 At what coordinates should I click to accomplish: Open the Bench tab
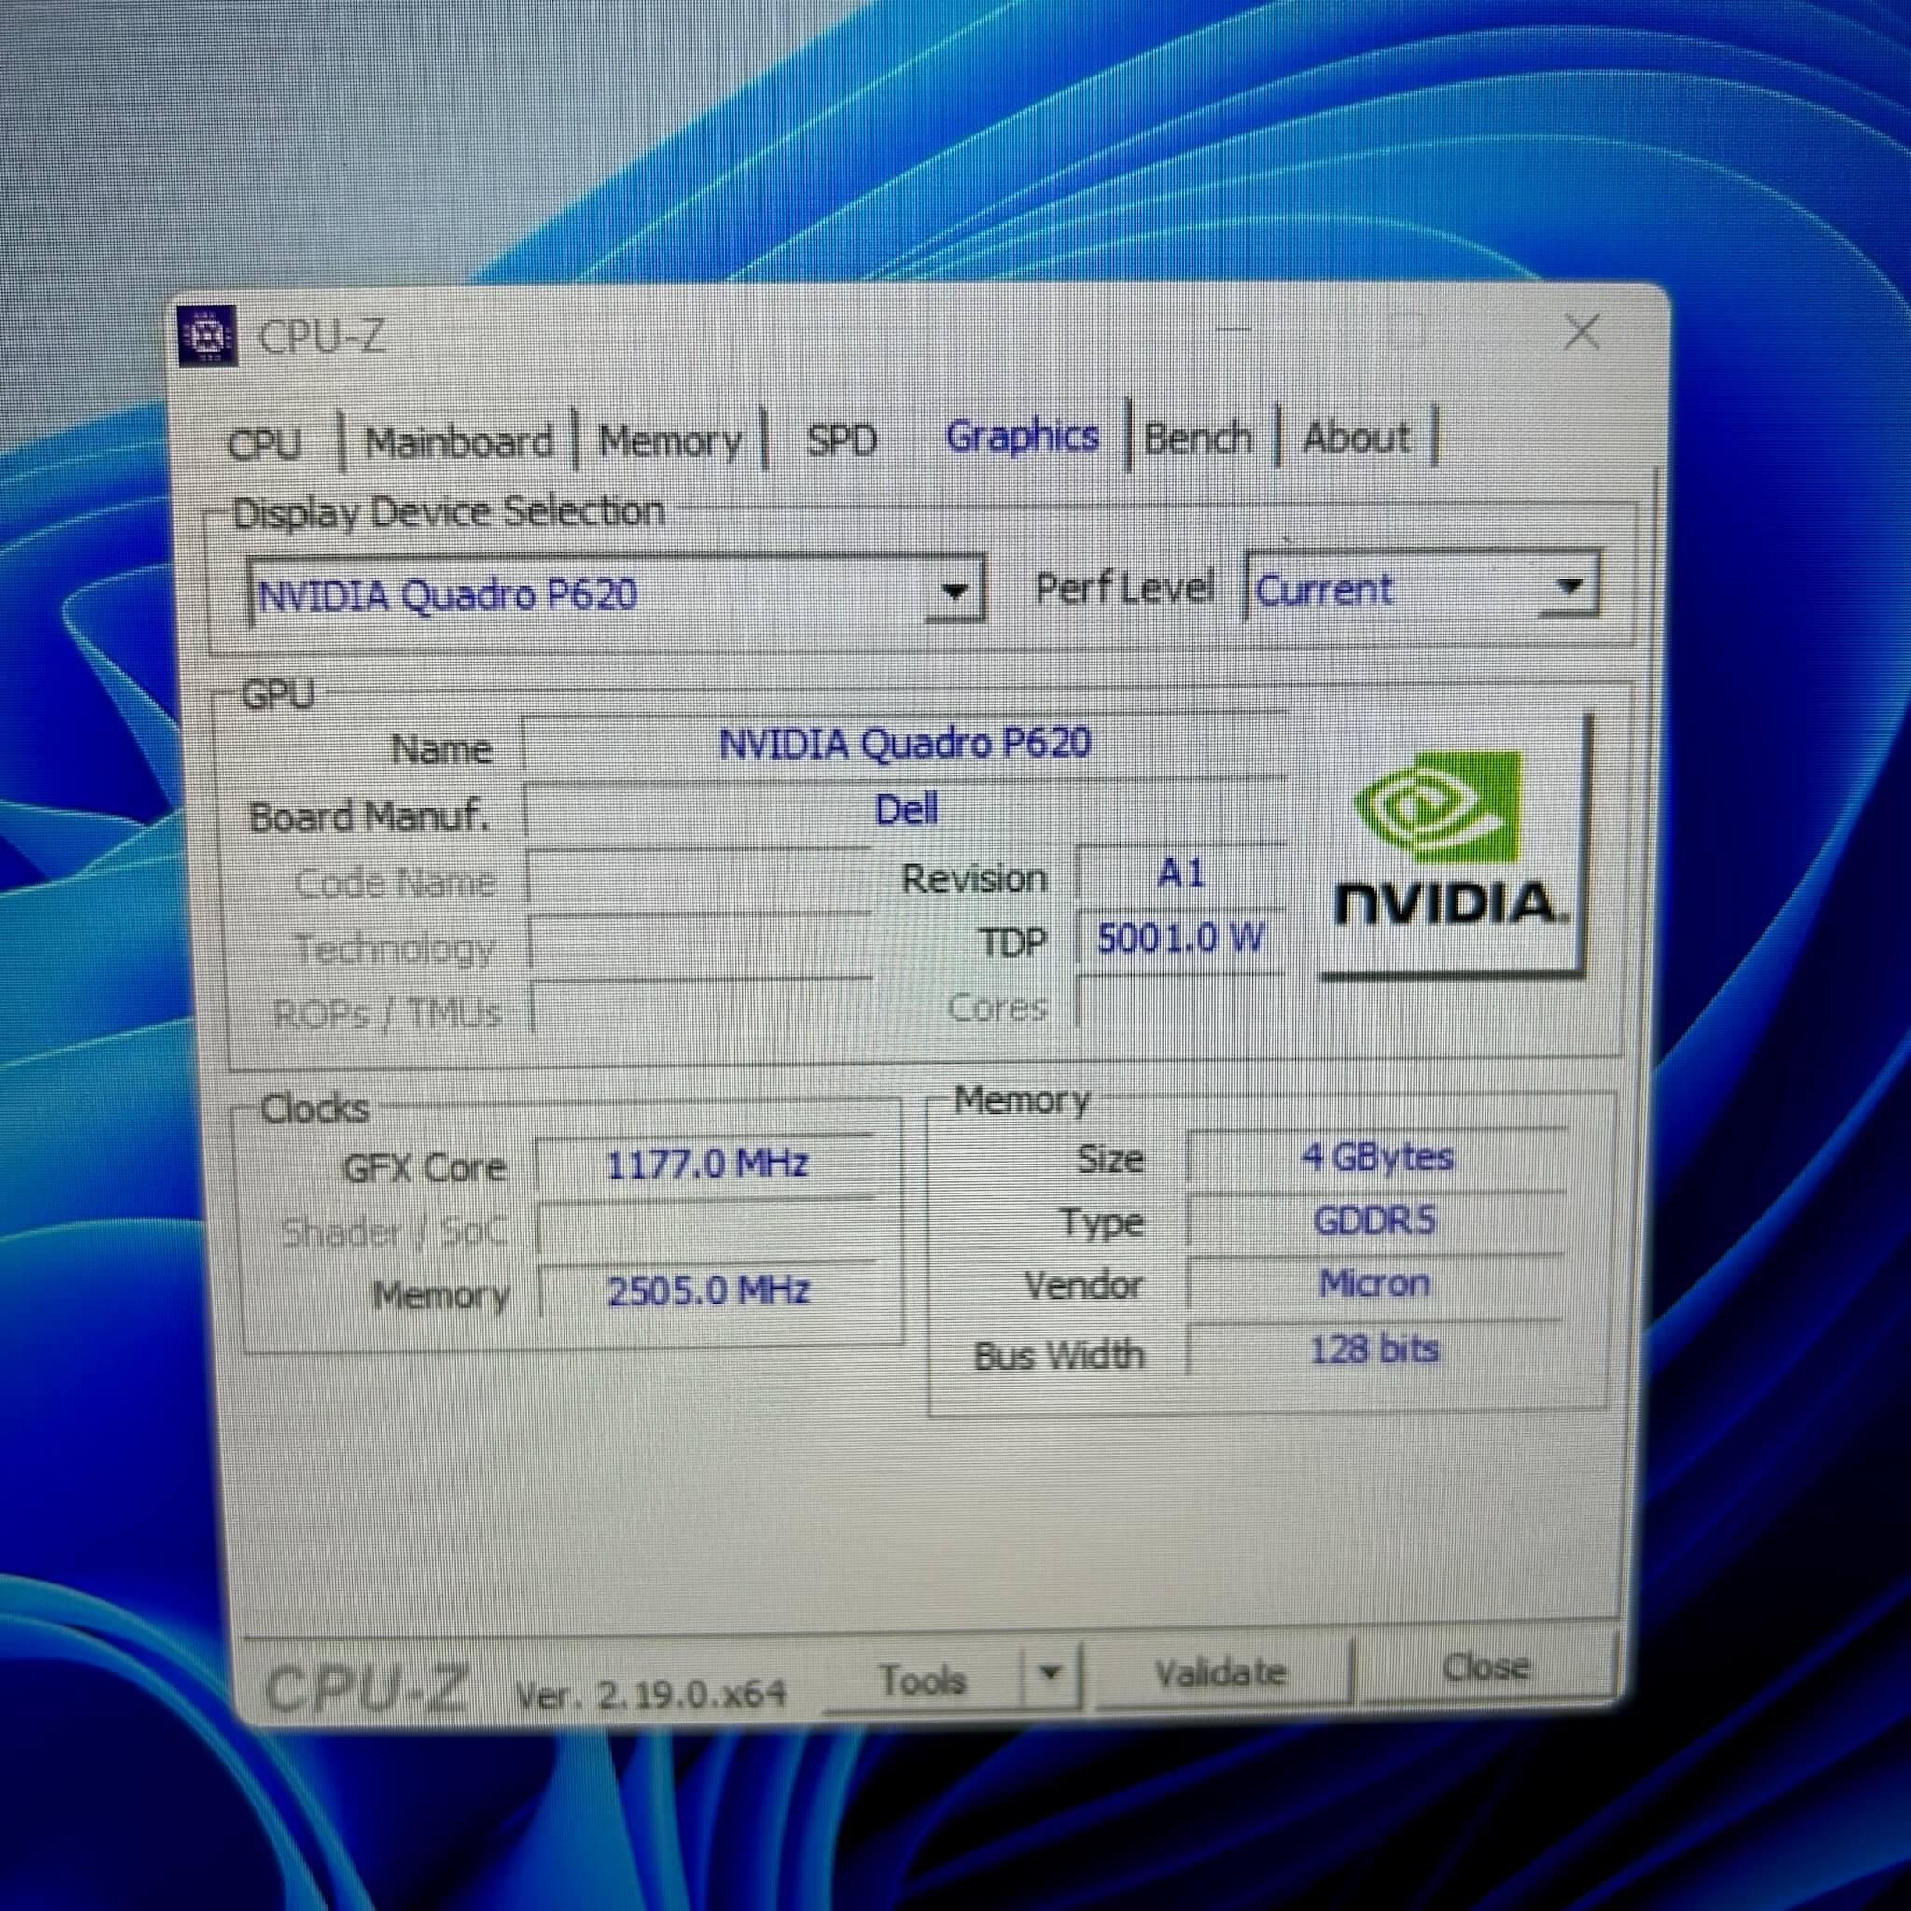[x=1198, y=436]
